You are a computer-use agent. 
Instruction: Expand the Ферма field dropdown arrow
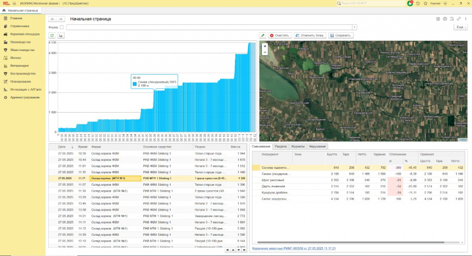click(354, 27)
